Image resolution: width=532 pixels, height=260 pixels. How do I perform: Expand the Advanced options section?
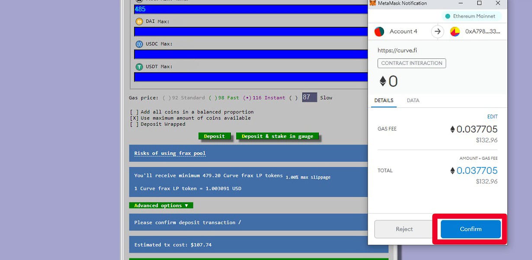tap(161, 205)
